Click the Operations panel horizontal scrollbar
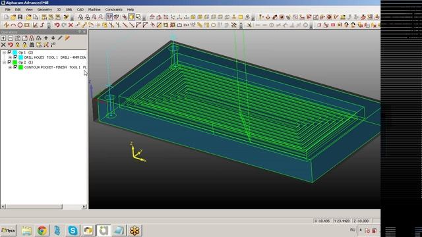Screen dimensions: 422x237 pyautogui.click(x=34, y=206)
